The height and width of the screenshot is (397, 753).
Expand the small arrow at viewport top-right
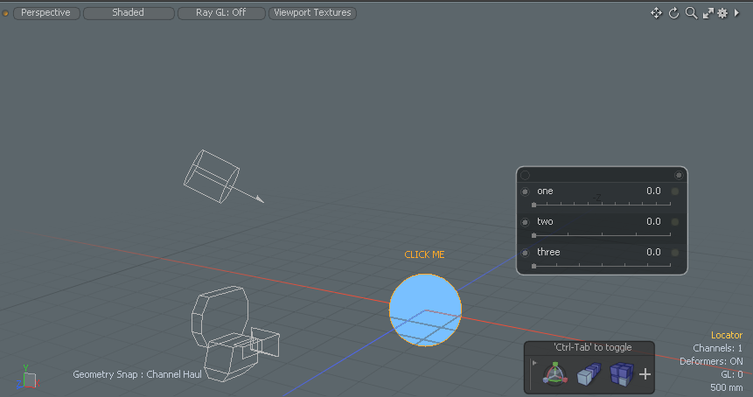pos(737,13)
